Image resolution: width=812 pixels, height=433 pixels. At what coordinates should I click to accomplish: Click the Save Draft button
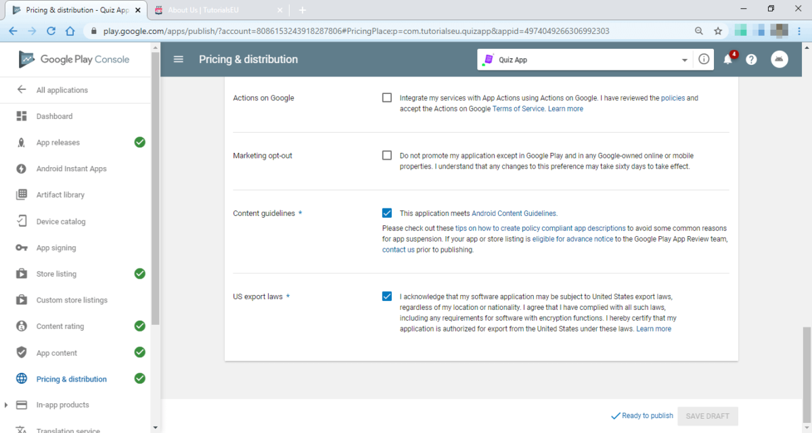click(707, 416)
